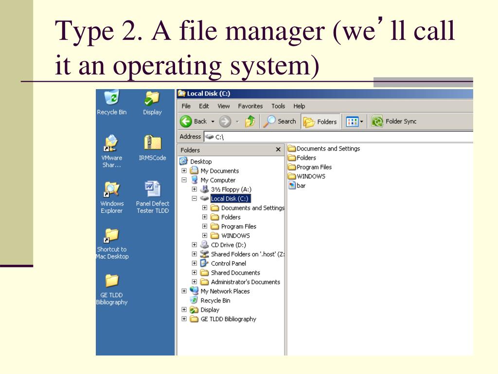The image size is (498, 374).
Task: Open the Display desktop icon
Action: pyautogui.click(x=152, y=98)
